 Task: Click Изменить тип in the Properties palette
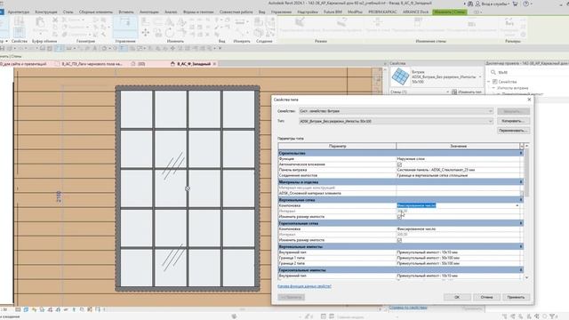[x=467, y=92]
